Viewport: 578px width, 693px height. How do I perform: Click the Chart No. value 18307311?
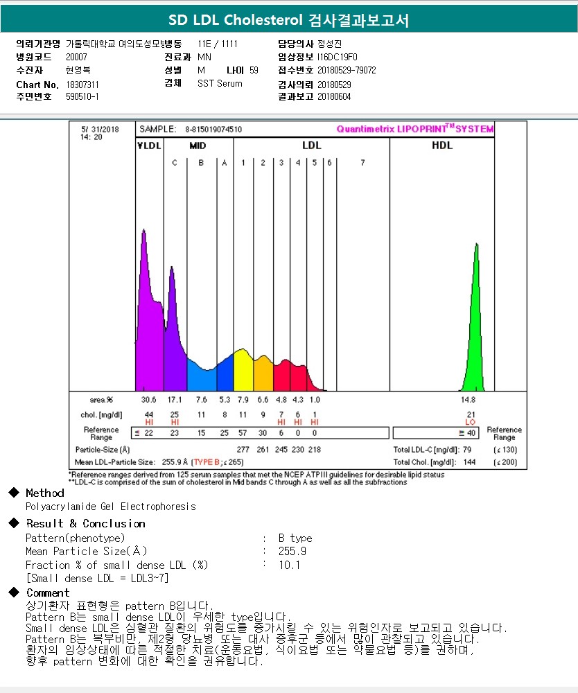[x=82, y=85]
